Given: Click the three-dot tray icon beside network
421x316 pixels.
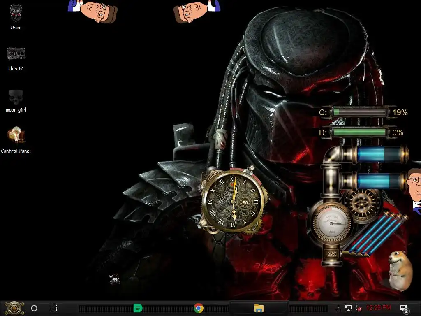Looking at the screenshot, I should coord(338,308).
